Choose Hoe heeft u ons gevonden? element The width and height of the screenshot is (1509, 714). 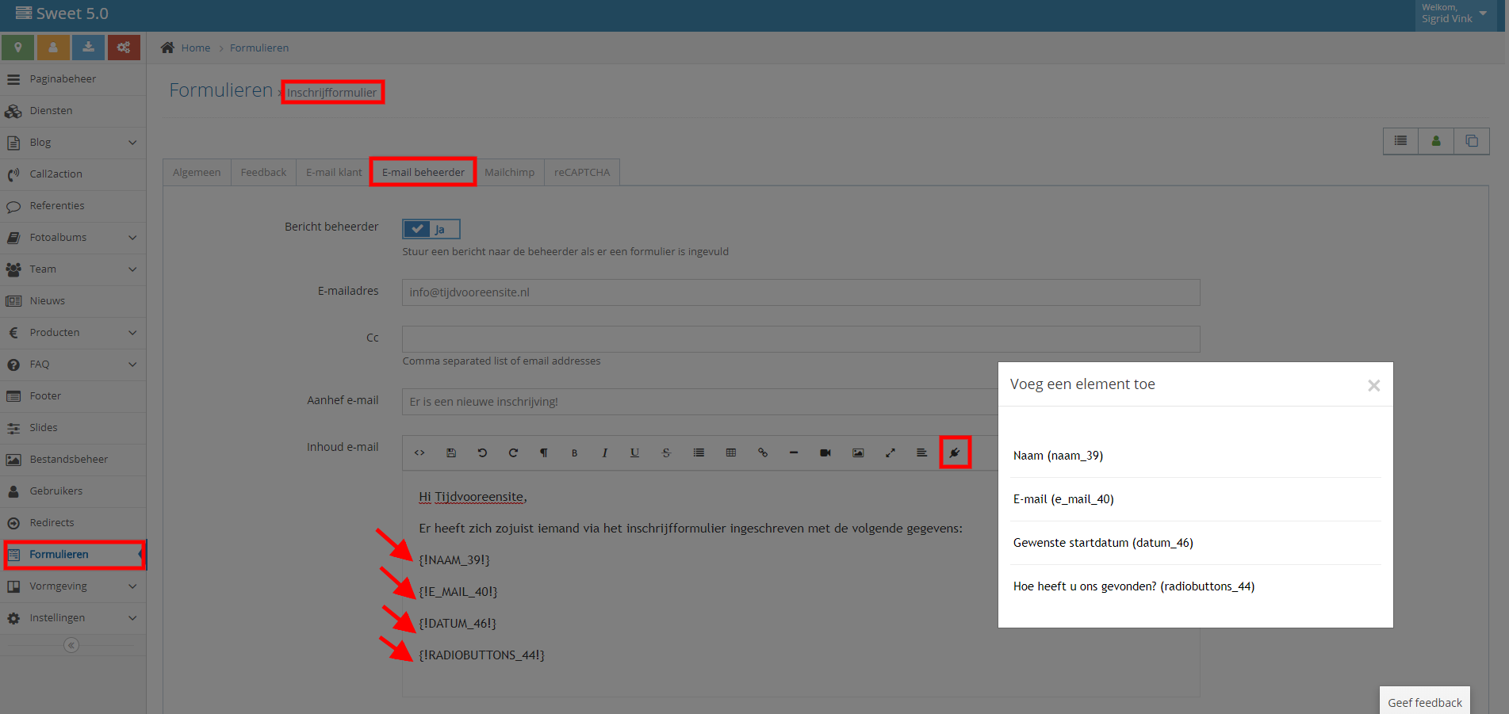pos(1196,586)
